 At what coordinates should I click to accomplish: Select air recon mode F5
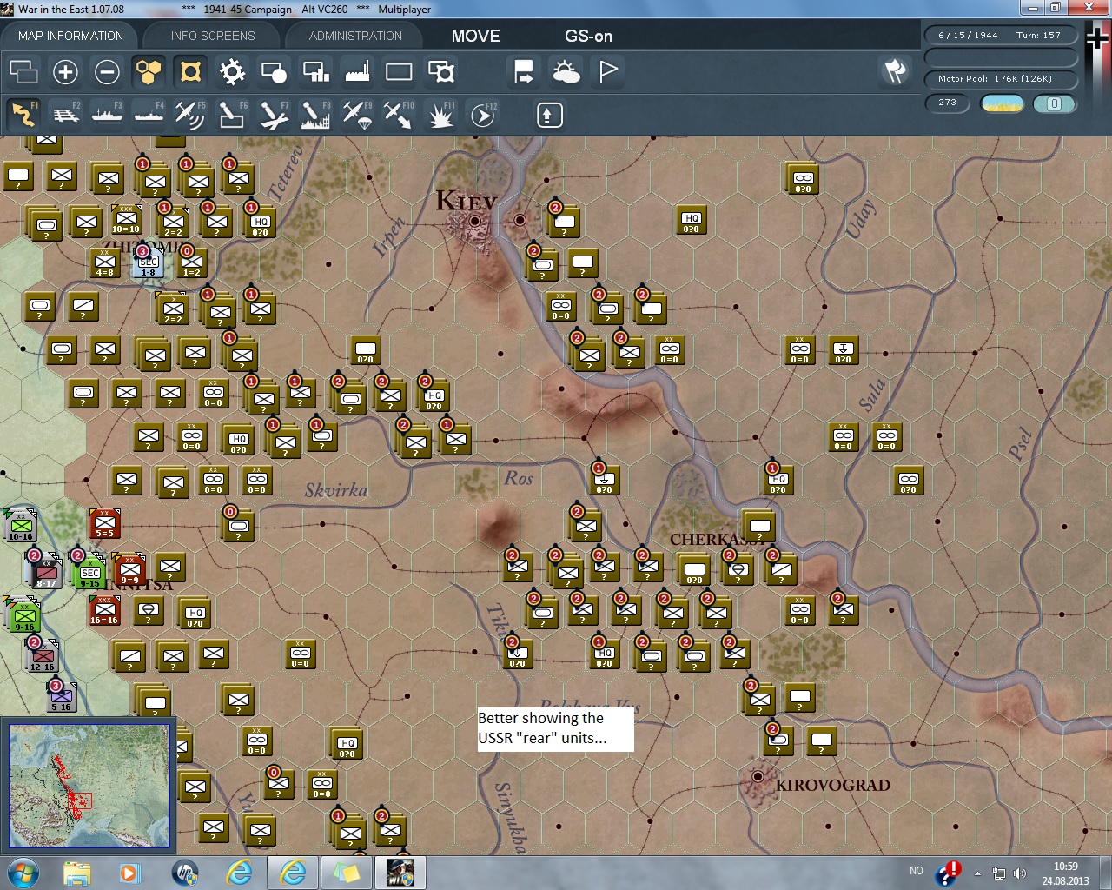coord(189,115)
